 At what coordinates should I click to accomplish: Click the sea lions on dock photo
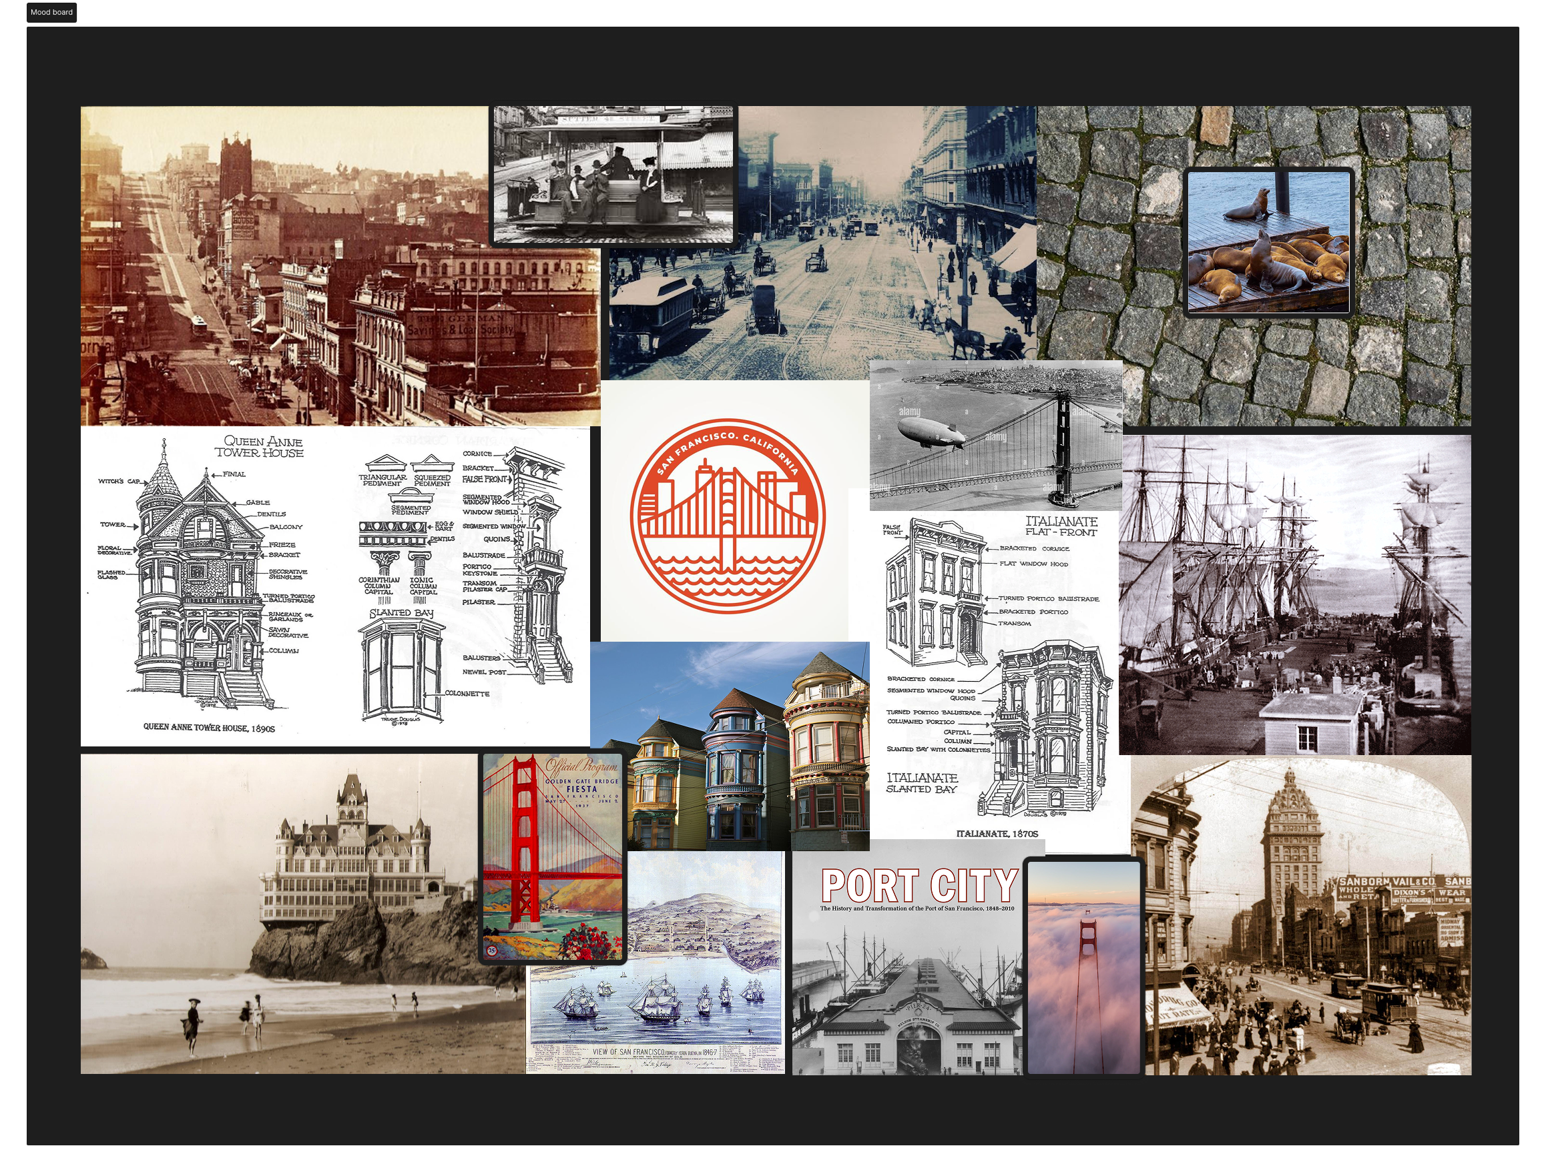[x=1268, y=242]
